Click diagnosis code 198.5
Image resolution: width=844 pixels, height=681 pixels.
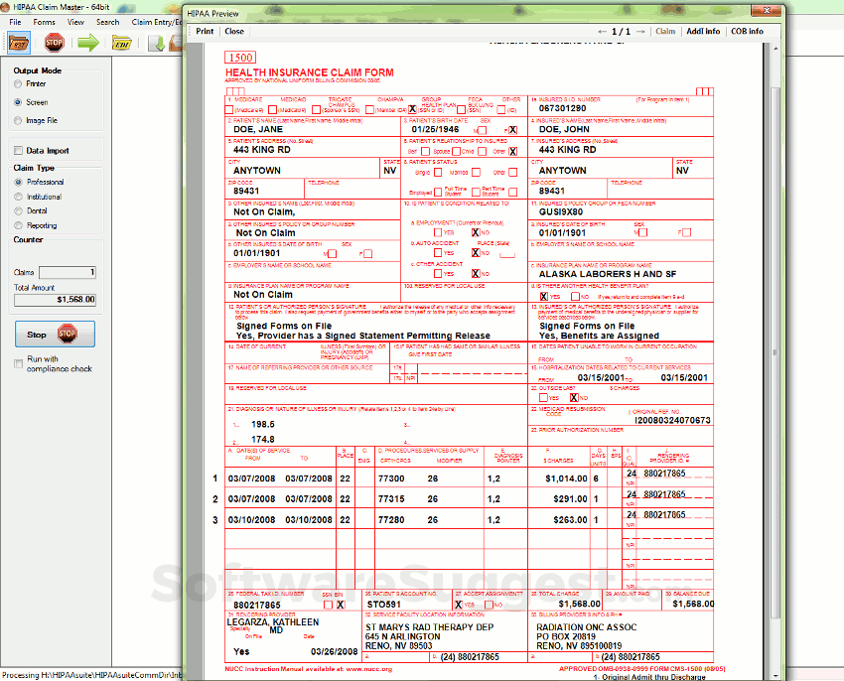click(263, 424)
